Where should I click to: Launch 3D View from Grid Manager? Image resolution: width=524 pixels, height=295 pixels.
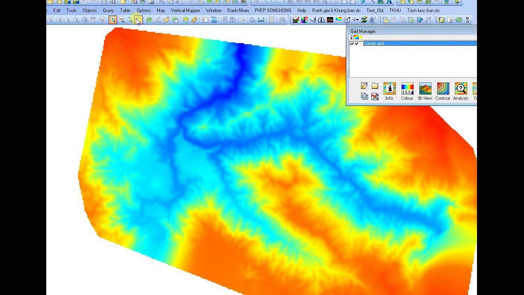click(425, 91)
